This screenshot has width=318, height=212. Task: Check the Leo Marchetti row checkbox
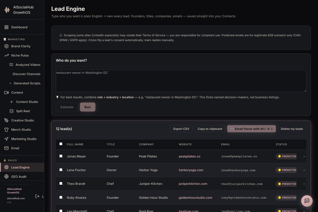[61, 211]
